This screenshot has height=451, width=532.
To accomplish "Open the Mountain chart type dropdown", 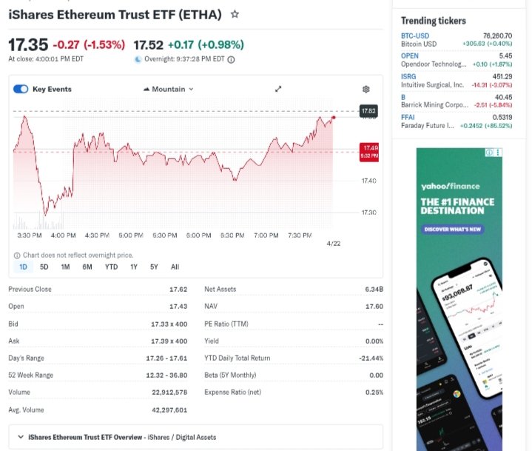I will (168, 89).
